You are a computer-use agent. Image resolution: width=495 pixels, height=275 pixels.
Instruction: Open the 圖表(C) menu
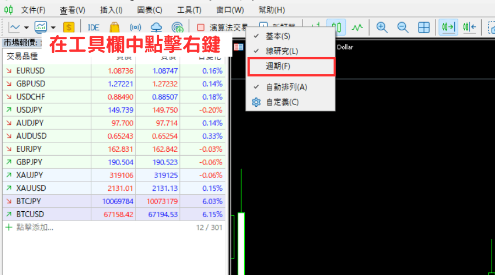tap(150, 10)
